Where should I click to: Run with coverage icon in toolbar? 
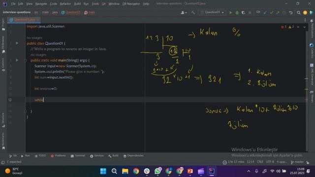click(243, 13)
